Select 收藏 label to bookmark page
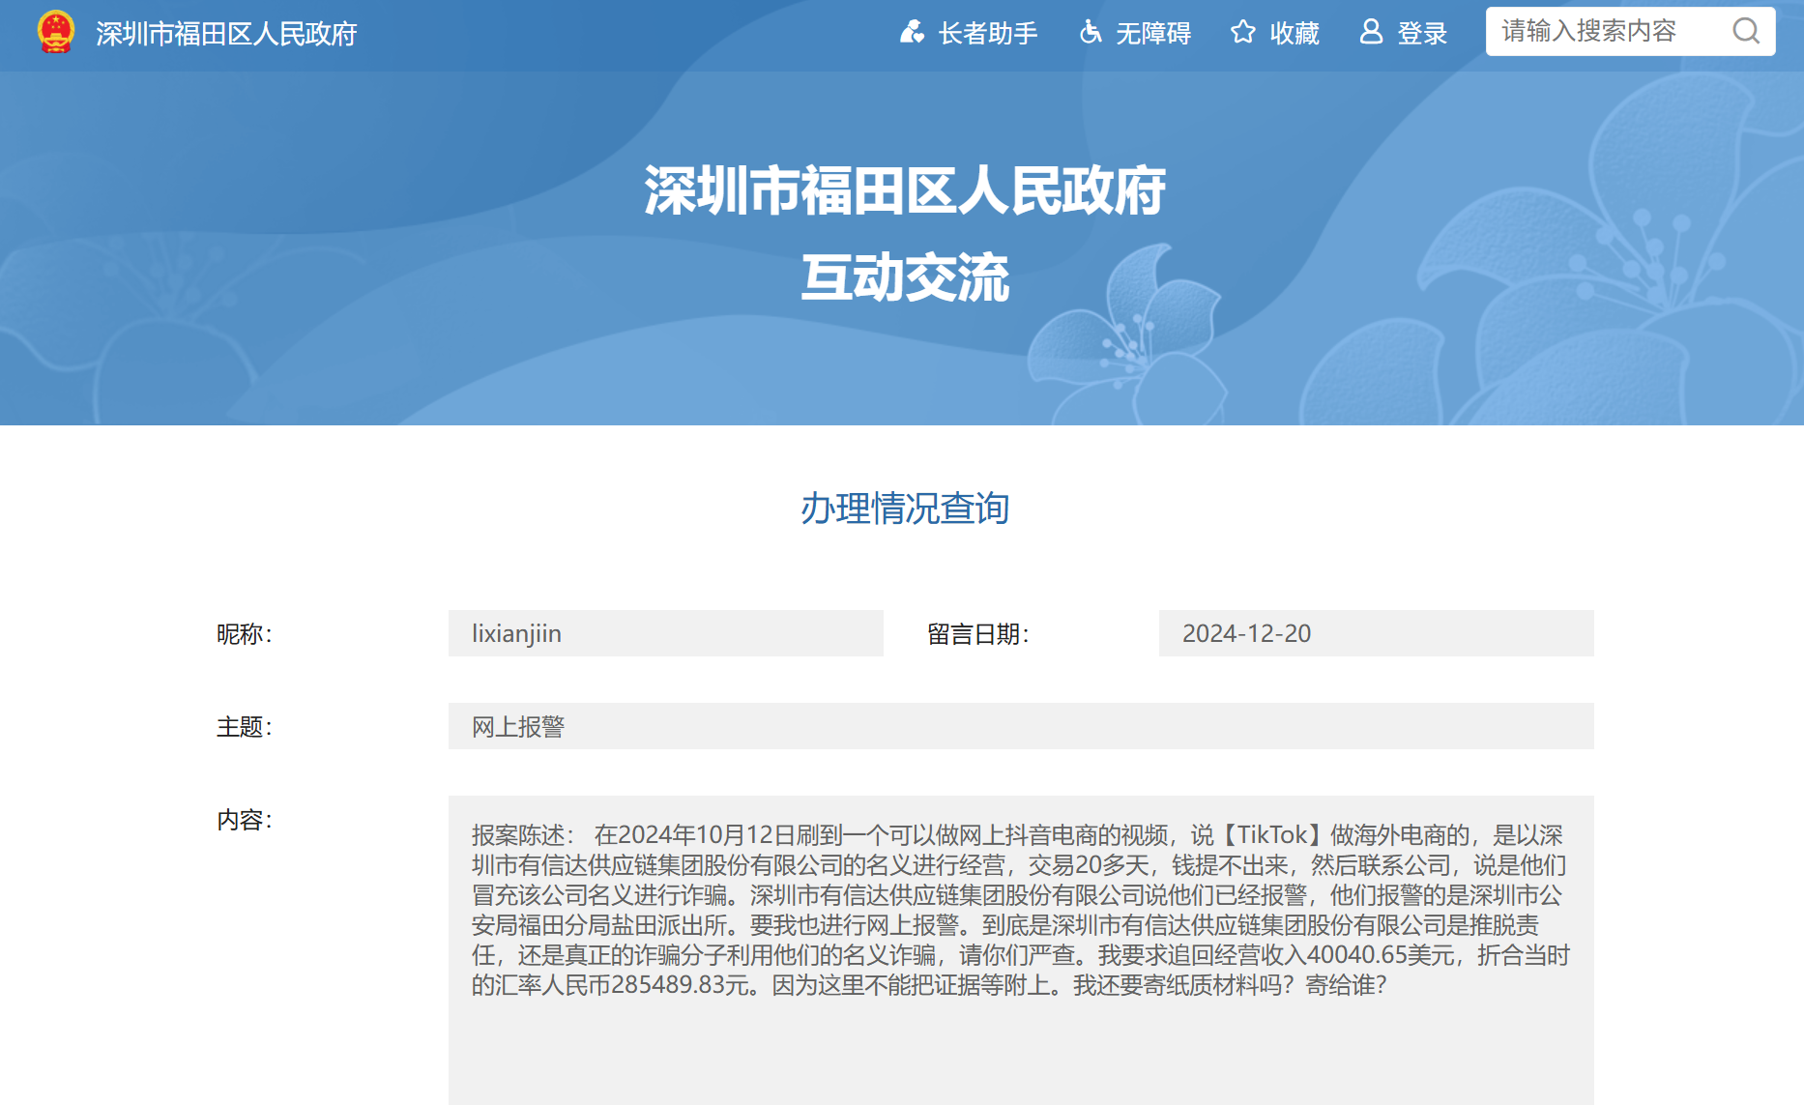Screen dimensions: 1804x1105 tap(1294, 33)
